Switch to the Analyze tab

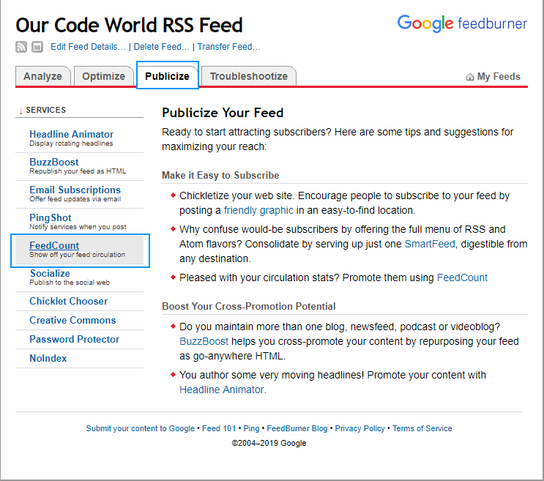click(42, 76)
